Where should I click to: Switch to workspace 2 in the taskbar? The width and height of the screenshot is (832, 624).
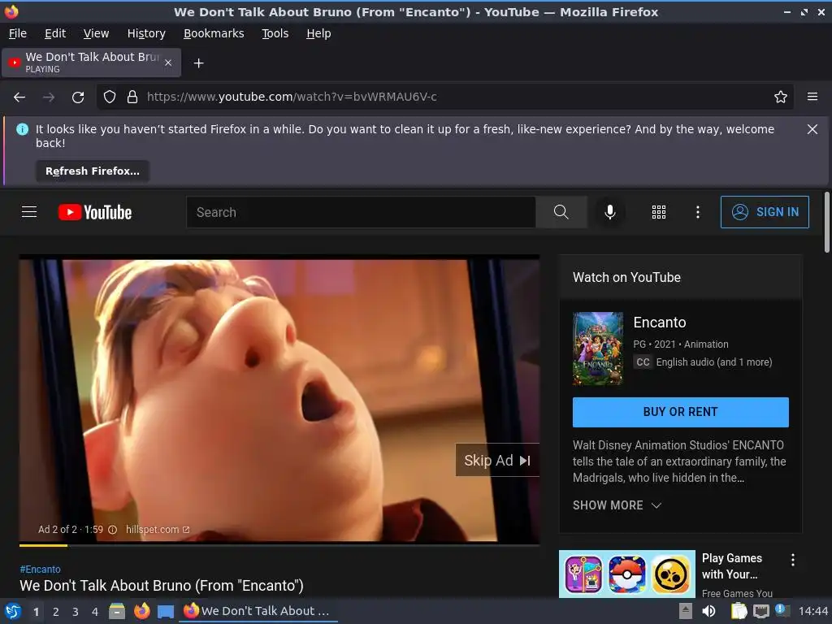click(x=56, y=612)
